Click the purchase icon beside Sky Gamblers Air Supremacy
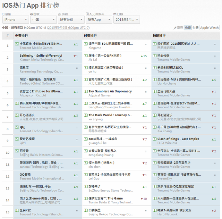 click(86, 91)
